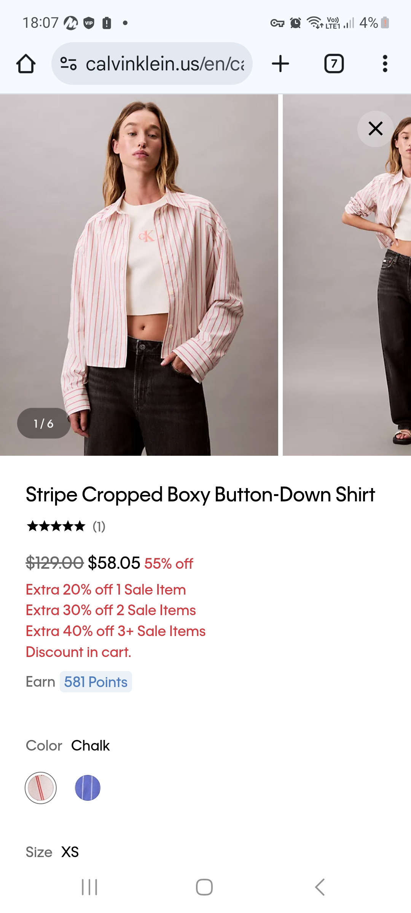Open Android recent apps button
Image resolution: width=411 pixels, height=913 pixels.
(x=90, y=887)
